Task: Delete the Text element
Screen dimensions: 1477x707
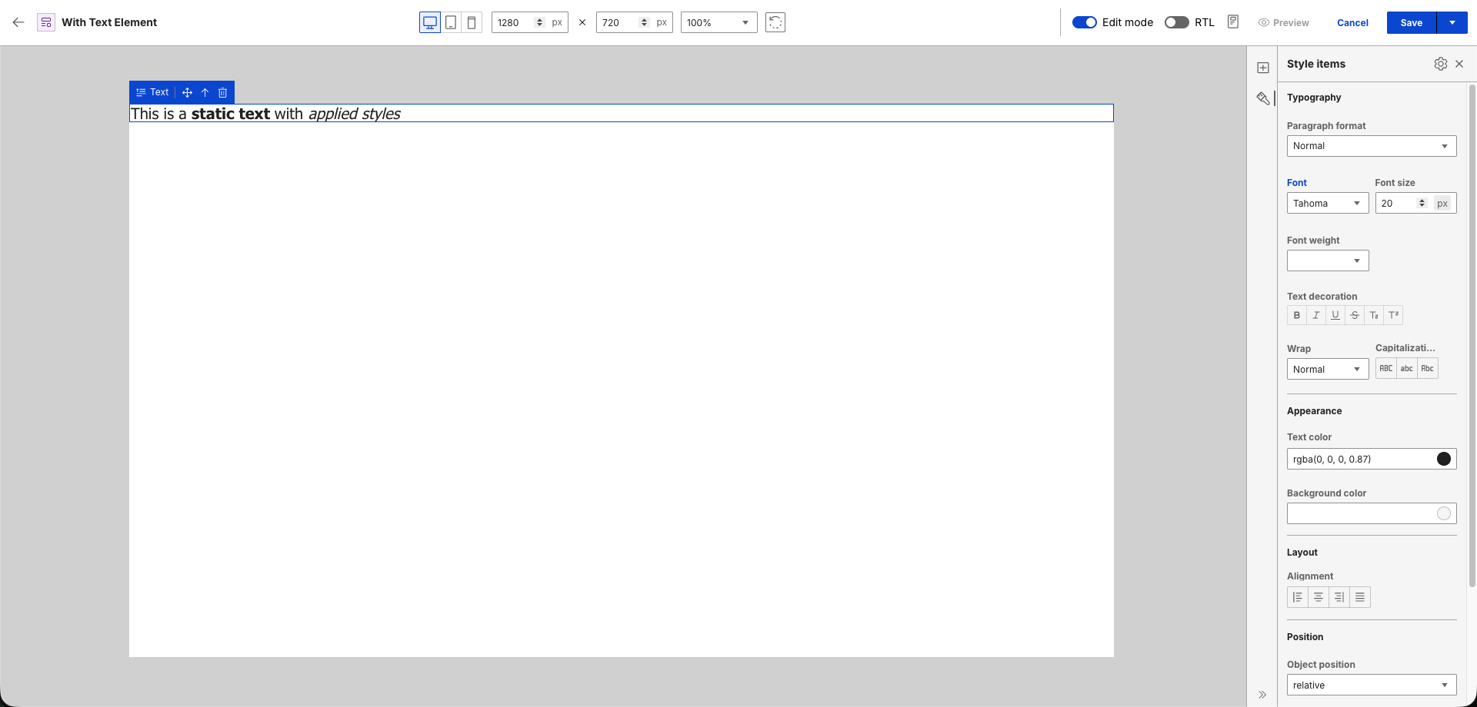Action: (x=223, y=92)
